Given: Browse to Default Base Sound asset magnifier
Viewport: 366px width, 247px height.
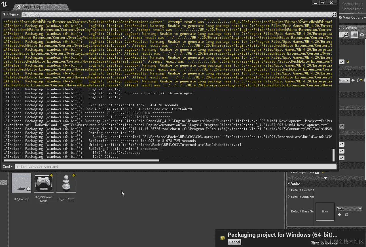Looking at the screenshot, I should [346, 215].
